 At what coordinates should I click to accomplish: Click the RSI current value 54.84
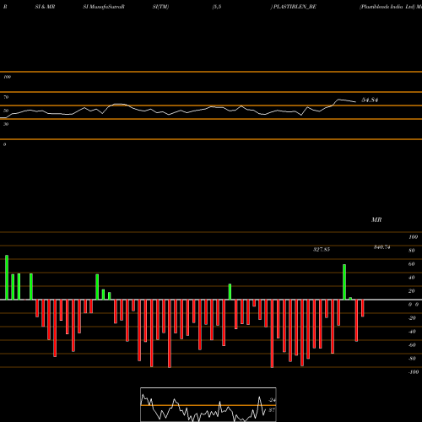coord(370,100)
